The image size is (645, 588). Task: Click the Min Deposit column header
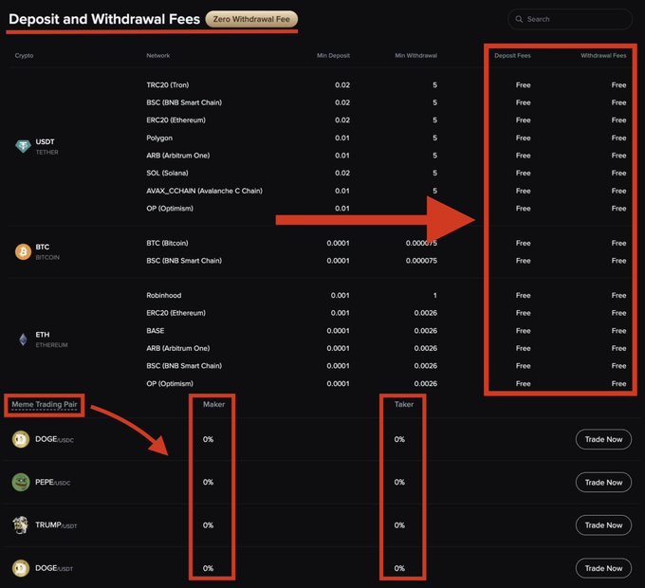pyautogui.click(x=333, y=56)
